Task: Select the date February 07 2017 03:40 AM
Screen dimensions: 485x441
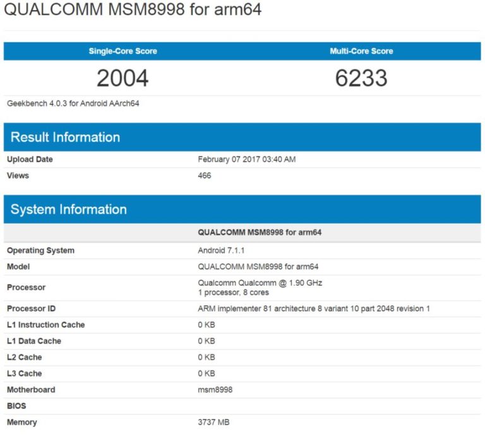Action: coord(247,159)
